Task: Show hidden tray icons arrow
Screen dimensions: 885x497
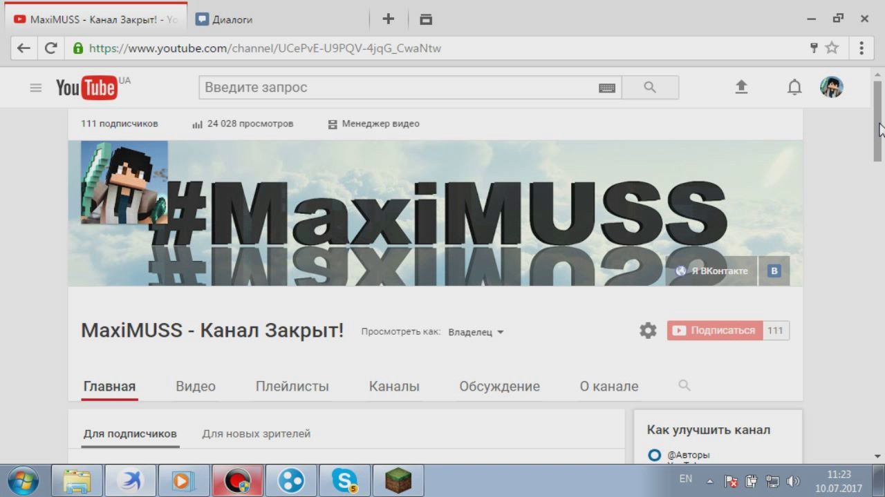Action: point(709,481)
